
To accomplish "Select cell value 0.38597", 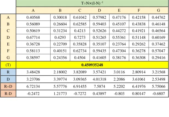I will [x=33, y=58].
